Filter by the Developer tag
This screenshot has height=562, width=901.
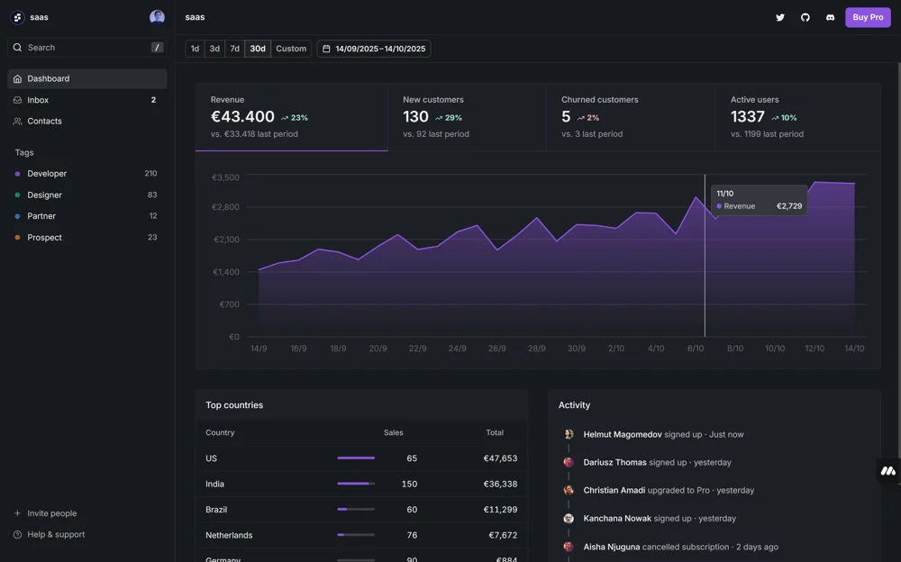coord(87,174)
